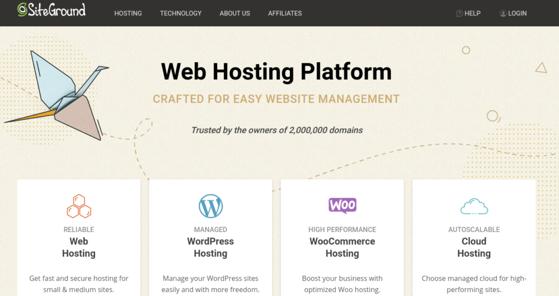The image size is (559, 296).
Task: Click the 'AUTOSCALABLE' label text
Action: pyautogui.click(x=474, y=230)
